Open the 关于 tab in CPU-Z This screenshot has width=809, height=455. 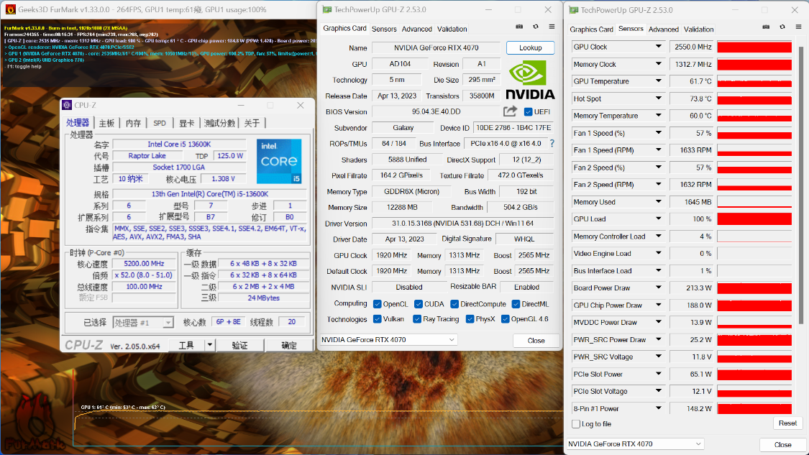click(252, 123)
